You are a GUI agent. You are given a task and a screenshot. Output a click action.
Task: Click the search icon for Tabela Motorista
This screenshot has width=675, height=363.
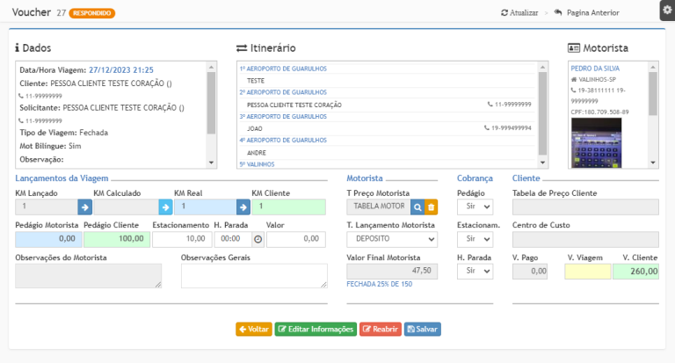pos(417,207)
